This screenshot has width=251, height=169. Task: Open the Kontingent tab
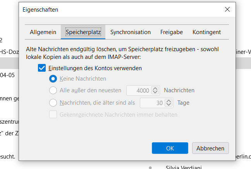206,32
